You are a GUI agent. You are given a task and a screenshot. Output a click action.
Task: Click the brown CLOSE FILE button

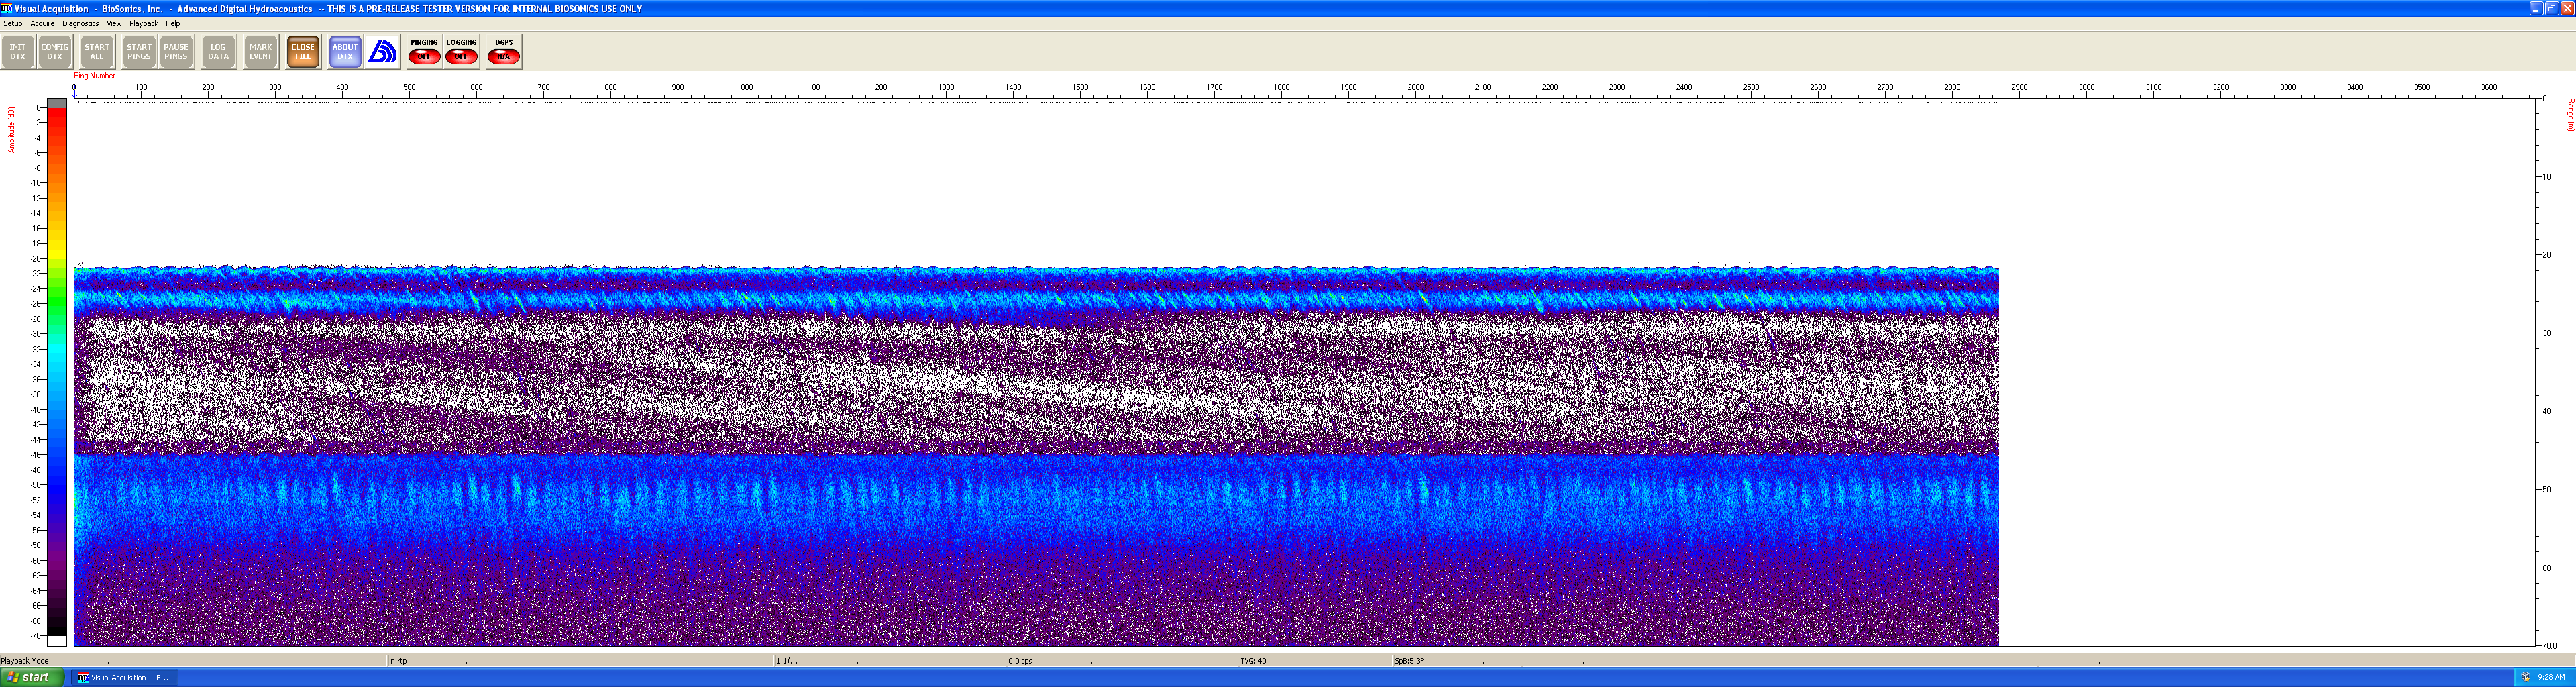tap(303, 51)
